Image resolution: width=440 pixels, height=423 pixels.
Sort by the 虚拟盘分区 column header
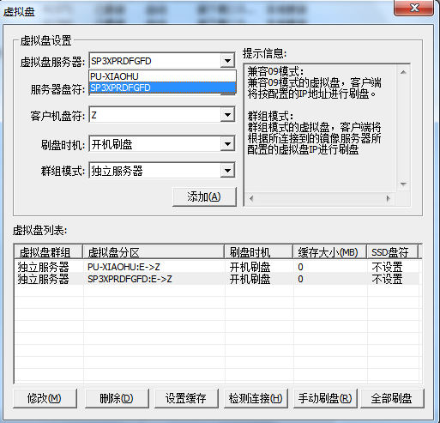pyautogui.click(x=154, y=252)
